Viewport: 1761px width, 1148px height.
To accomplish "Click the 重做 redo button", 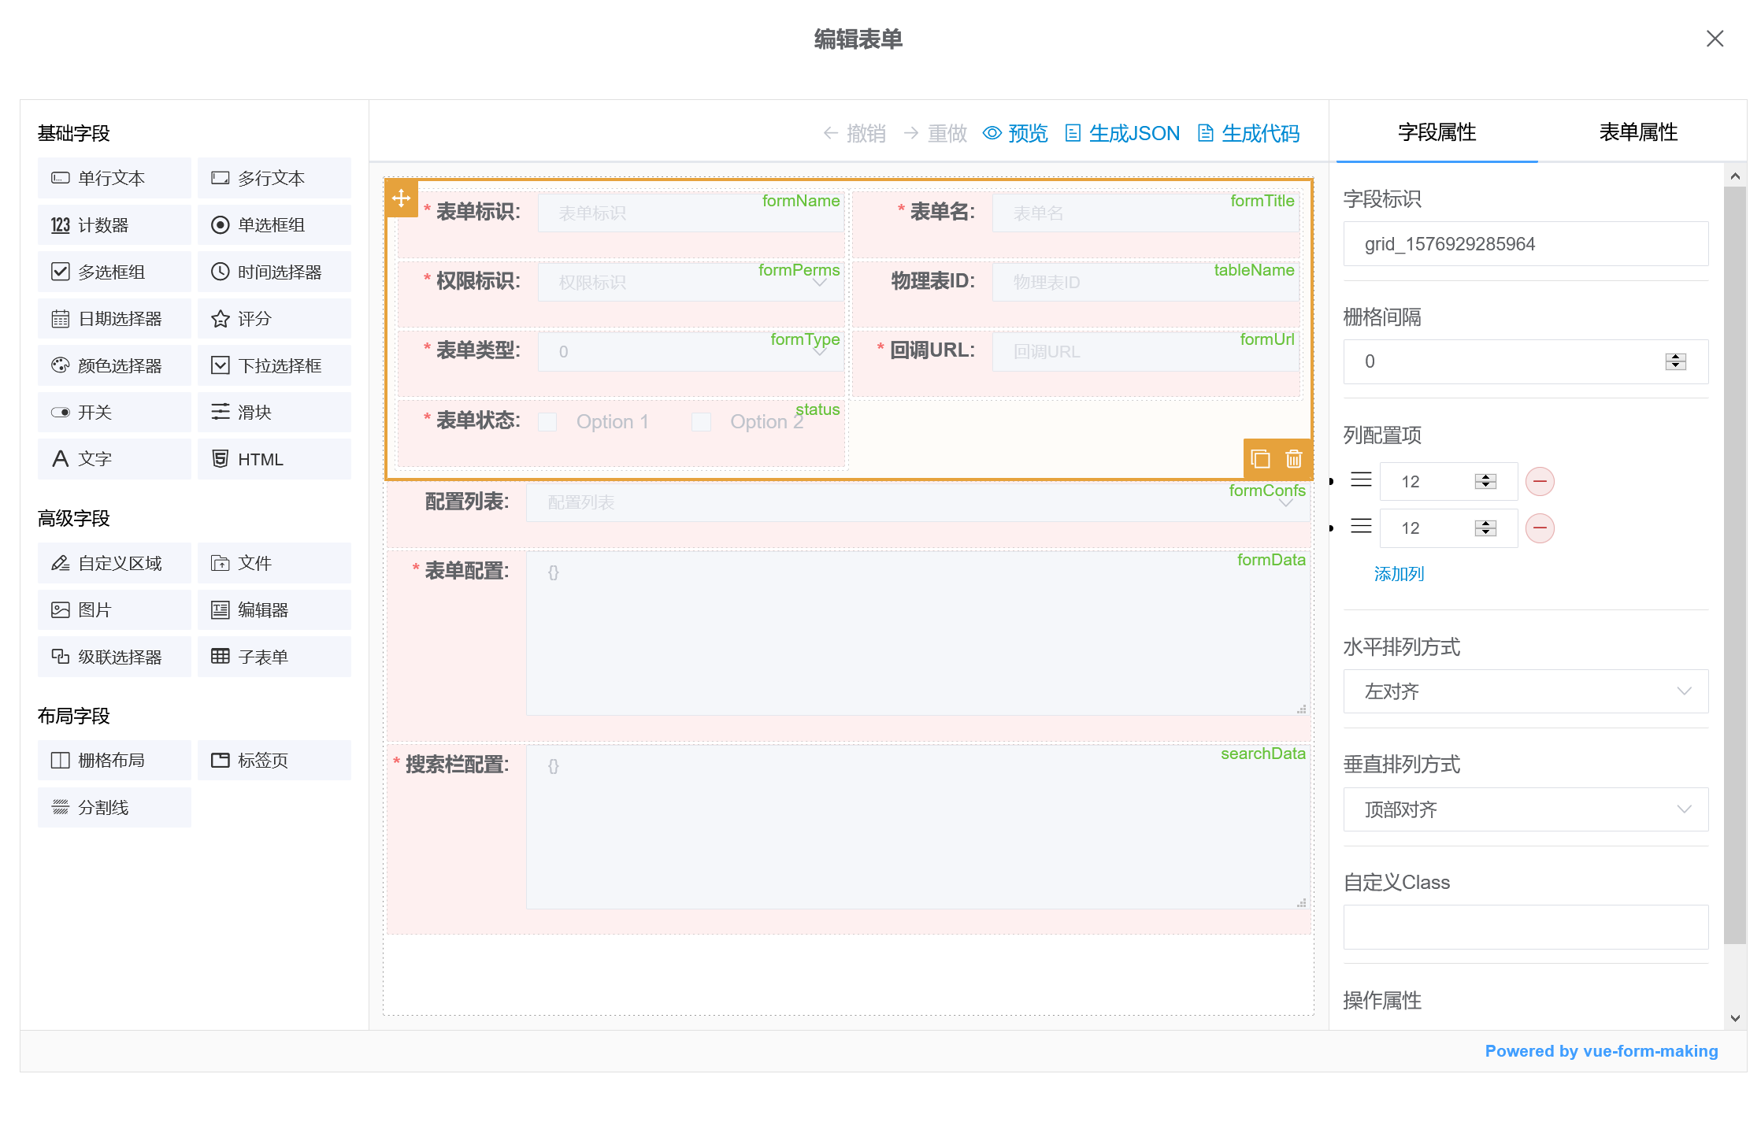I will click(x=936, y=134).
